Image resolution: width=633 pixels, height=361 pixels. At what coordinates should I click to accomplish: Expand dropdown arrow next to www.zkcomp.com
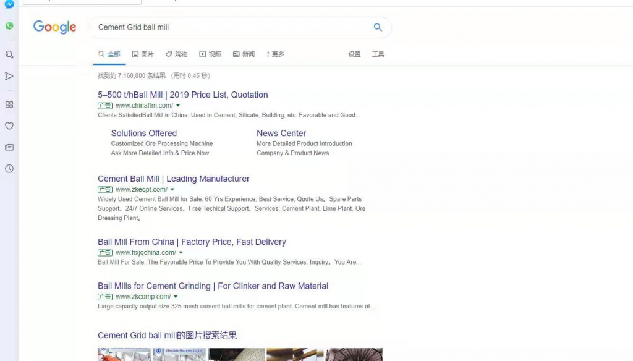(175, 297)
